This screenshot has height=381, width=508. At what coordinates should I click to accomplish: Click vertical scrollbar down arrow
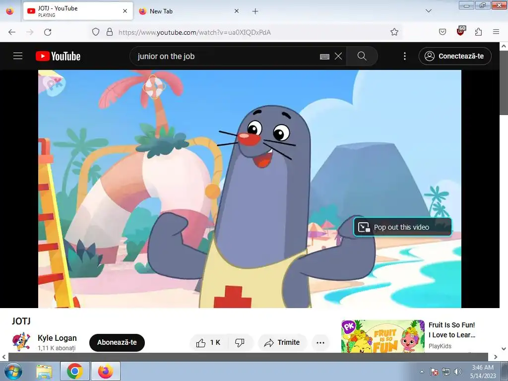click(x=504, y=349)
